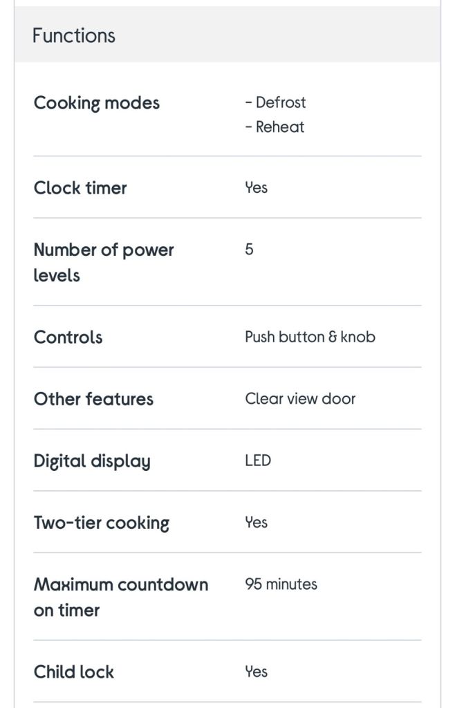Click the Yes value beside Two-tier cooking
The image size is (455, 708).
coord(257,523)
